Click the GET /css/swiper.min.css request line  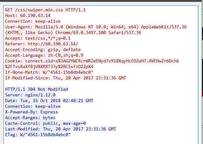[x=45, y=10]
